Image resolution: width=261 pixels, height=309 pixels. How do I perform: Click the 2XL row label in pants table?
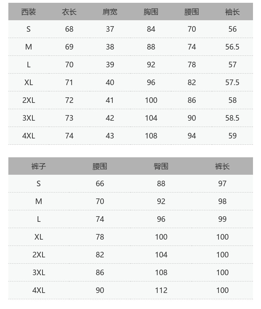[39, 255]
